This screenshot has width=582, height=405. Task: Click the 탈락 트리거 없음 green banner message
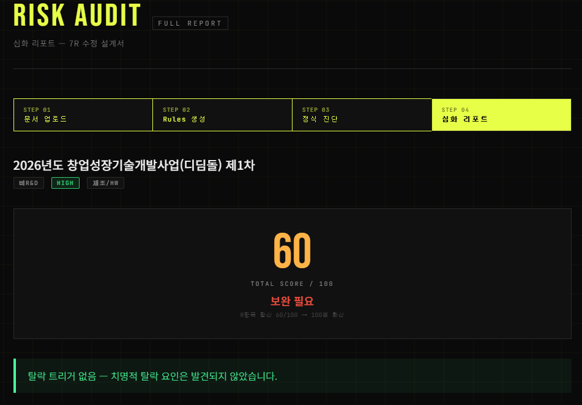[152, 376]
